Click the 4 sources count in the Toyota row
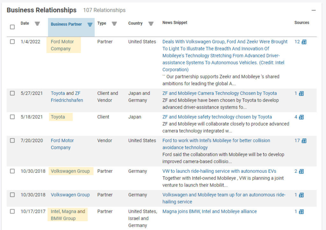326x230 pixels. click(296, 117)
